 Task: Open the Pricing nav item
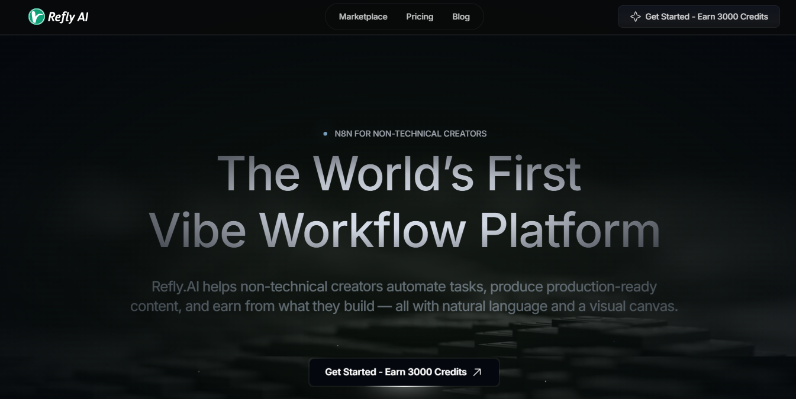click(x=420, y=17)
